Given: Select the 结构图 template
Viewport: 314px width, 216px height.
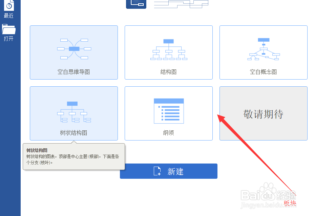Looking at the screenshot, I should point(168,52).
